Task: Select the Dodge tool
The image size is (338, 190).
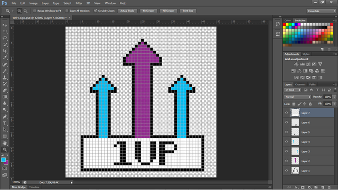Action: 5,110
